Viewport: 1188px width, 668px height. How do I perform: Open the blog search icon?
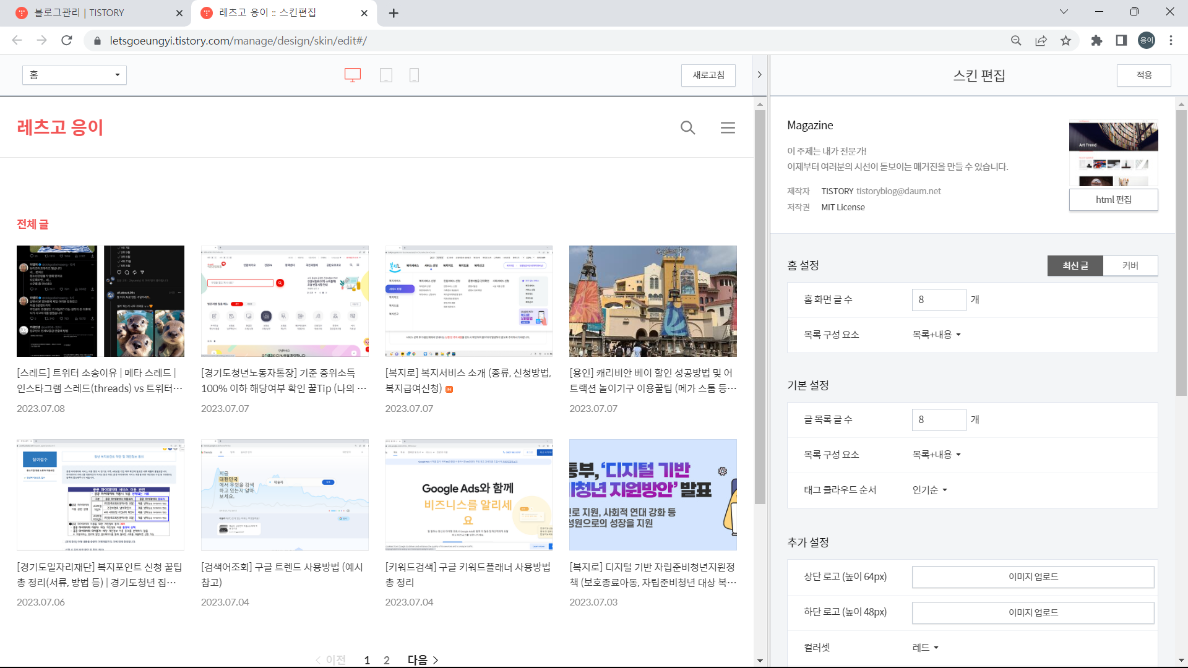click(x=687, y=128)
